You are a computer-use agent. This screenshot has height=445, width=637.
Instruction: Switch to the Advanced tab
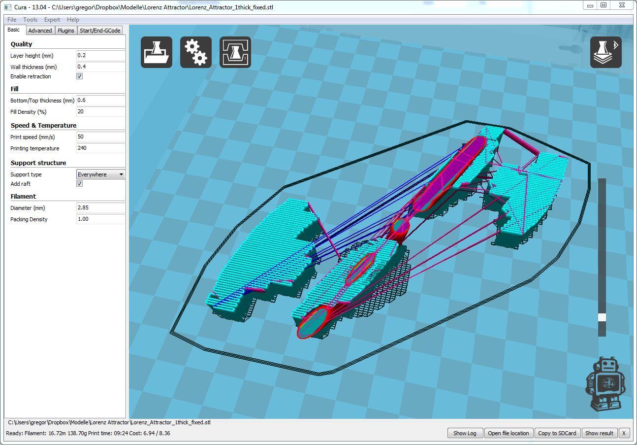pos(40,31)
